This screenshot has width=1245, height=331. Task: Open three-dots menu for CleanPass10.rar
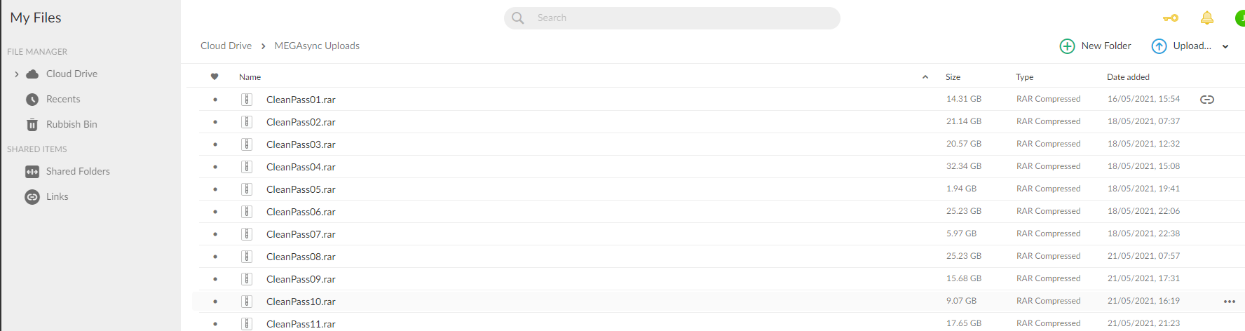click(1229, 302)
